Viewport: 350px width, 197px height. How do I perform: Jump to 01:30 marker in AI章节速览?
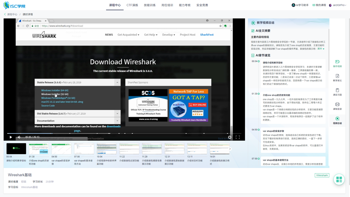point(254,94)
